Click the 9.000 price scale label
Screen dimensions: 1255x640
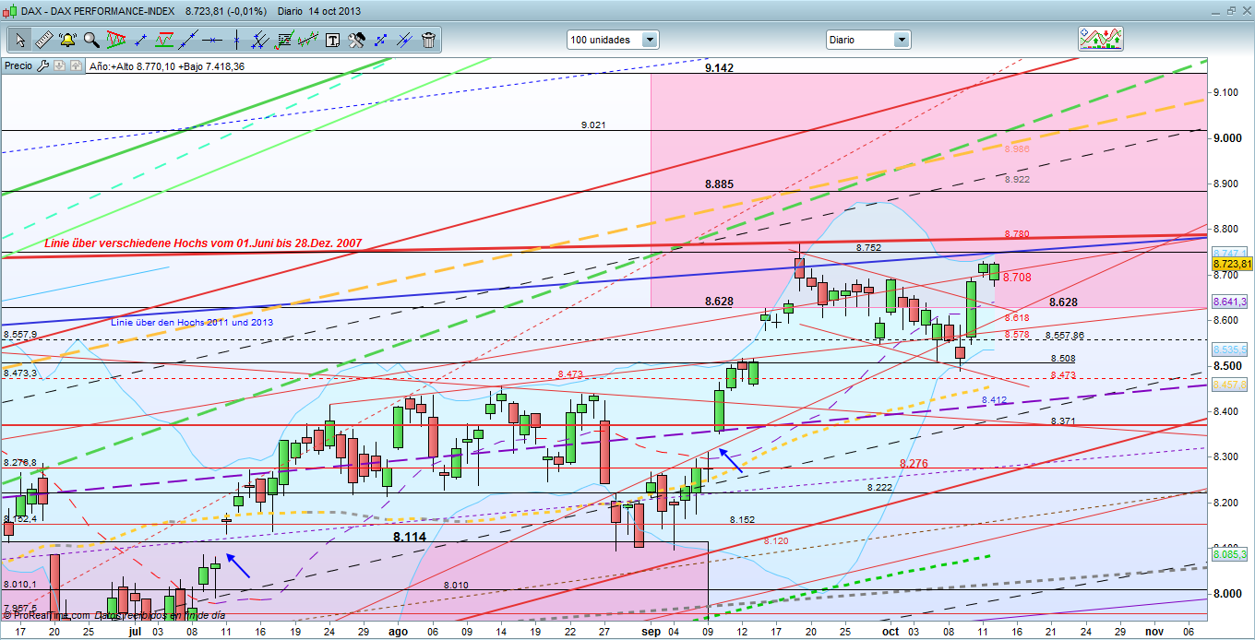tap(1228, 137)
